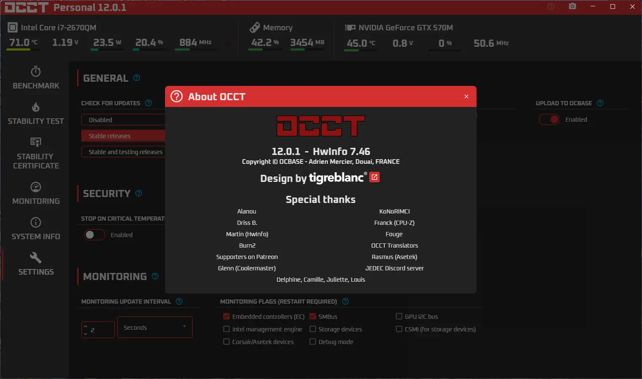Click the help icon next to GENERAL
The image size is (642, 379).
coord(136,77)
